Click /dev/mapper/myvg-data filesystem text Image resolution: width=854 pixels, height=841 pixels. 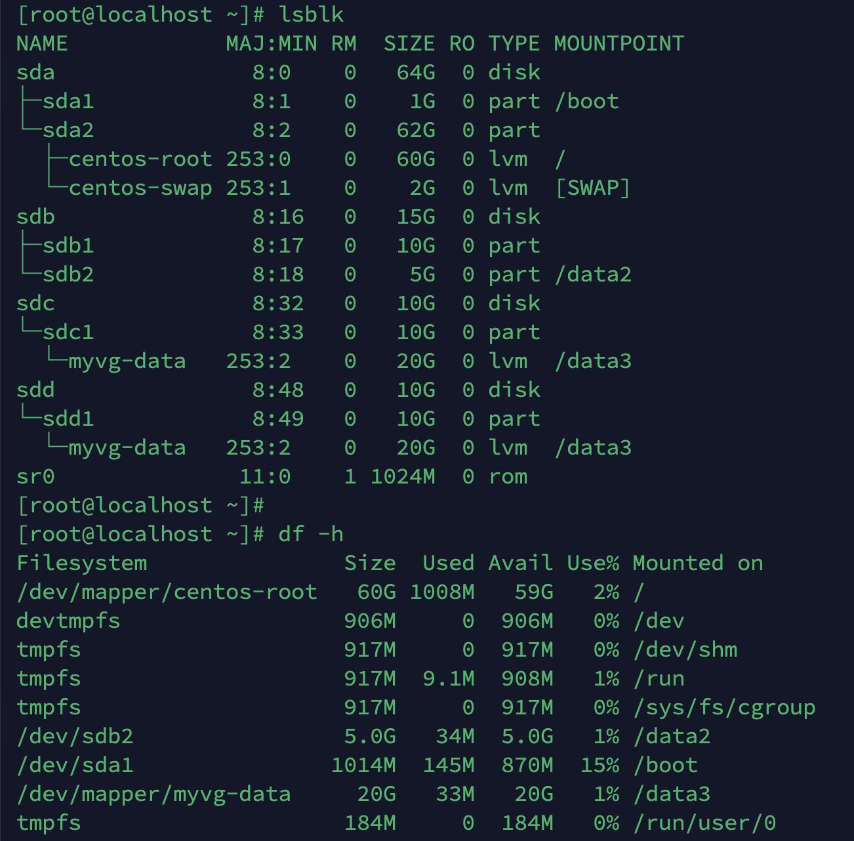153,794
